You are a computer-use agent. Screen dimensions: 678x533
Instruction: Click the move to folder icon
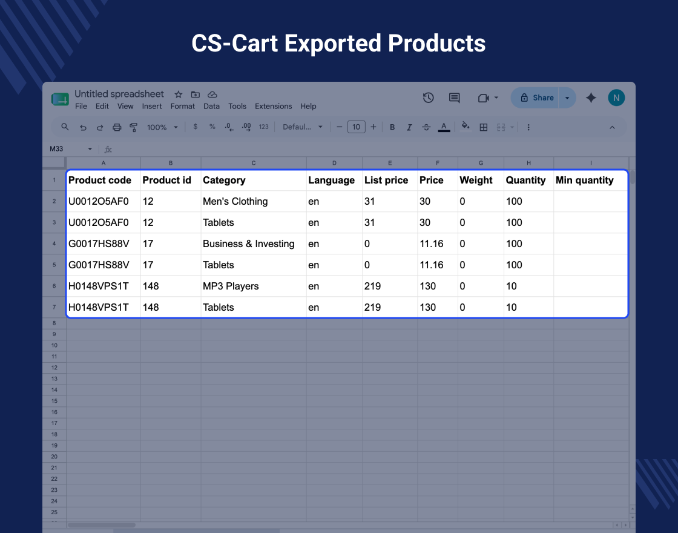coord(196,94)
